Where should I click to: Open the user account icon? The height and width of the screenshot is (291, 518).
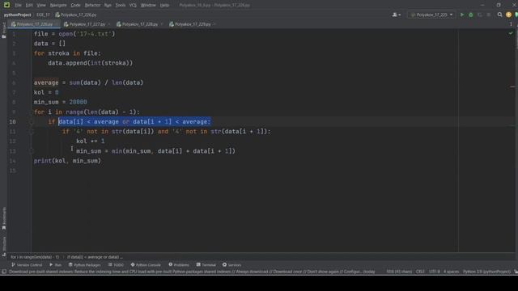[394, 15]
